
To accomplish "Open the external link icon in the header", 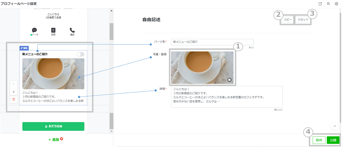I will click(x=320, y=4).
